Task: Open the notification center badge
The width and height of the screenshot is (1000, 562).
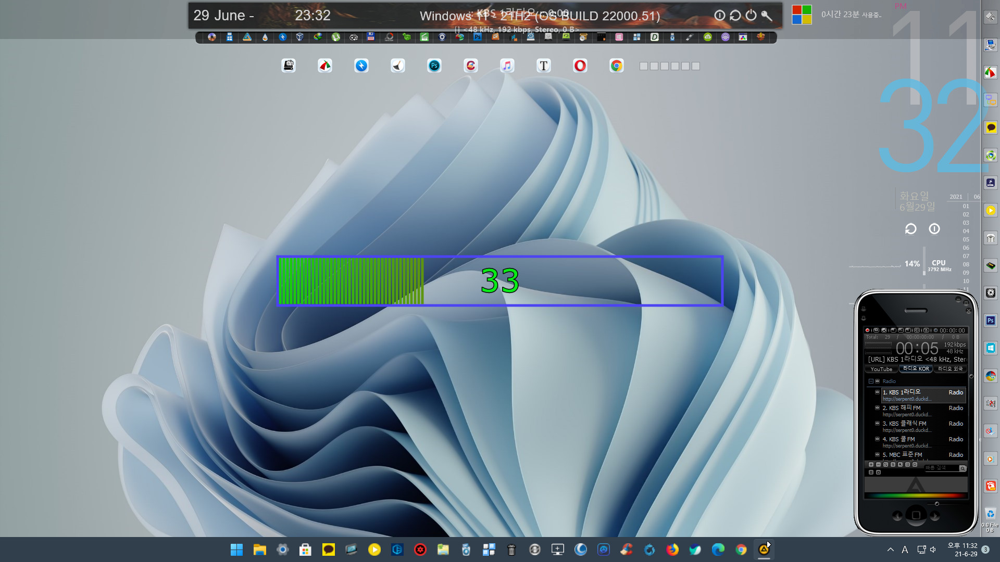Action: 985,550
